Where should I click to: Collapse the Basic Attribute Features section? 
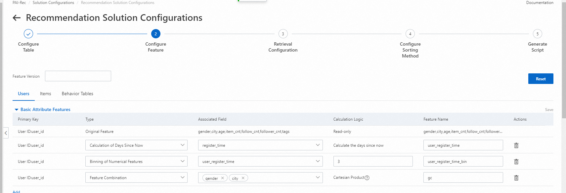17,110
